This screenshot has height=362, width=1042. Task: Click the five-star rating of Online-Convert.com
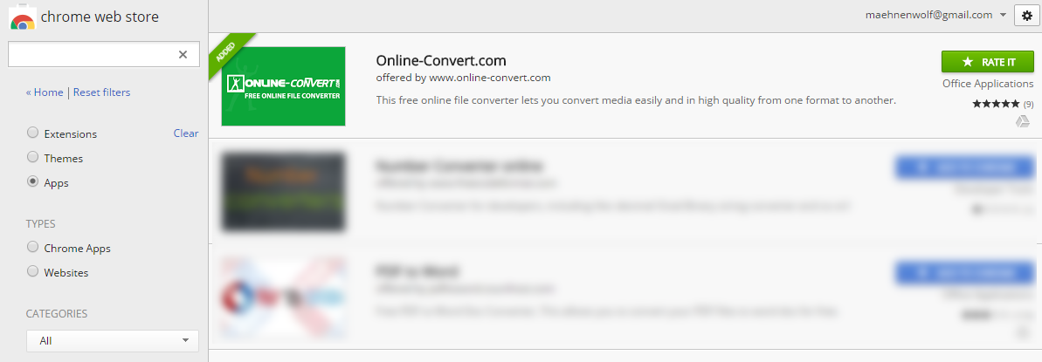point(996,104)
